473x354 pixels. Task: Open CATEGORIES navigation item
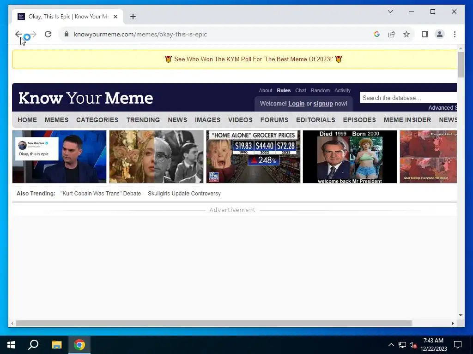97,120
